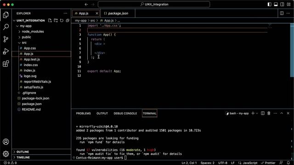Click the Prettier status bar item
Viewport: 294px width, 165px height.
[268, 163]
